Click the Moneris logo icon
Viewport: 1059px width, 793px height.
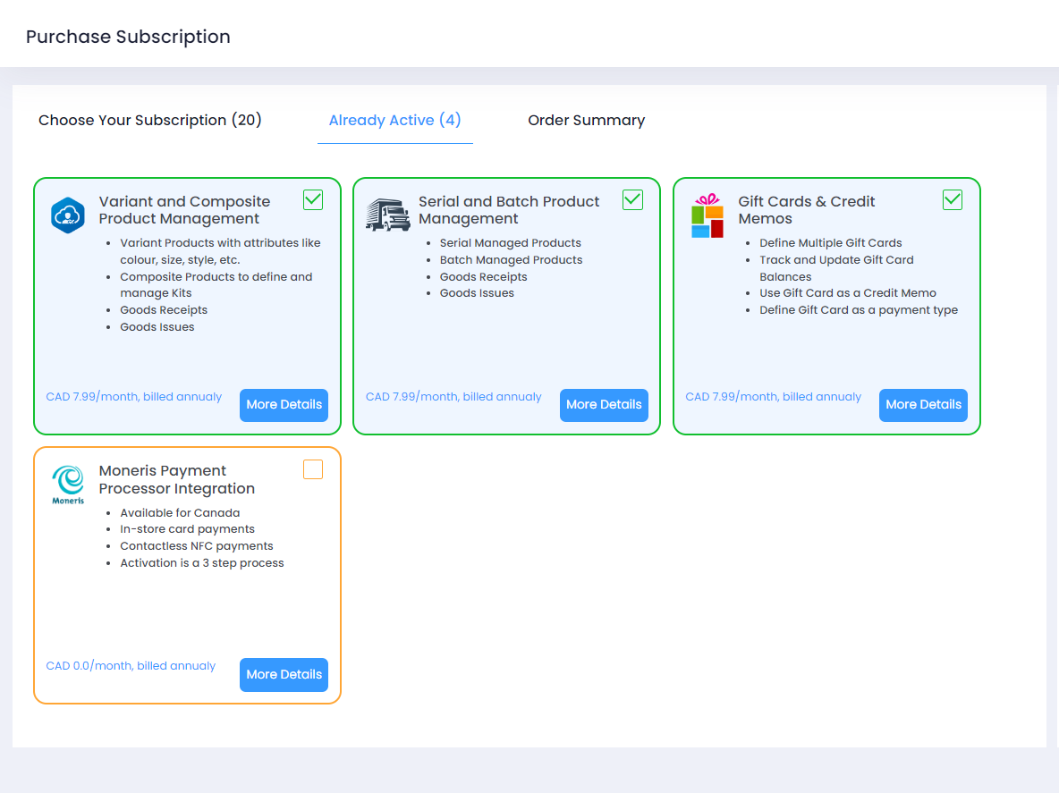coord(68,485)
